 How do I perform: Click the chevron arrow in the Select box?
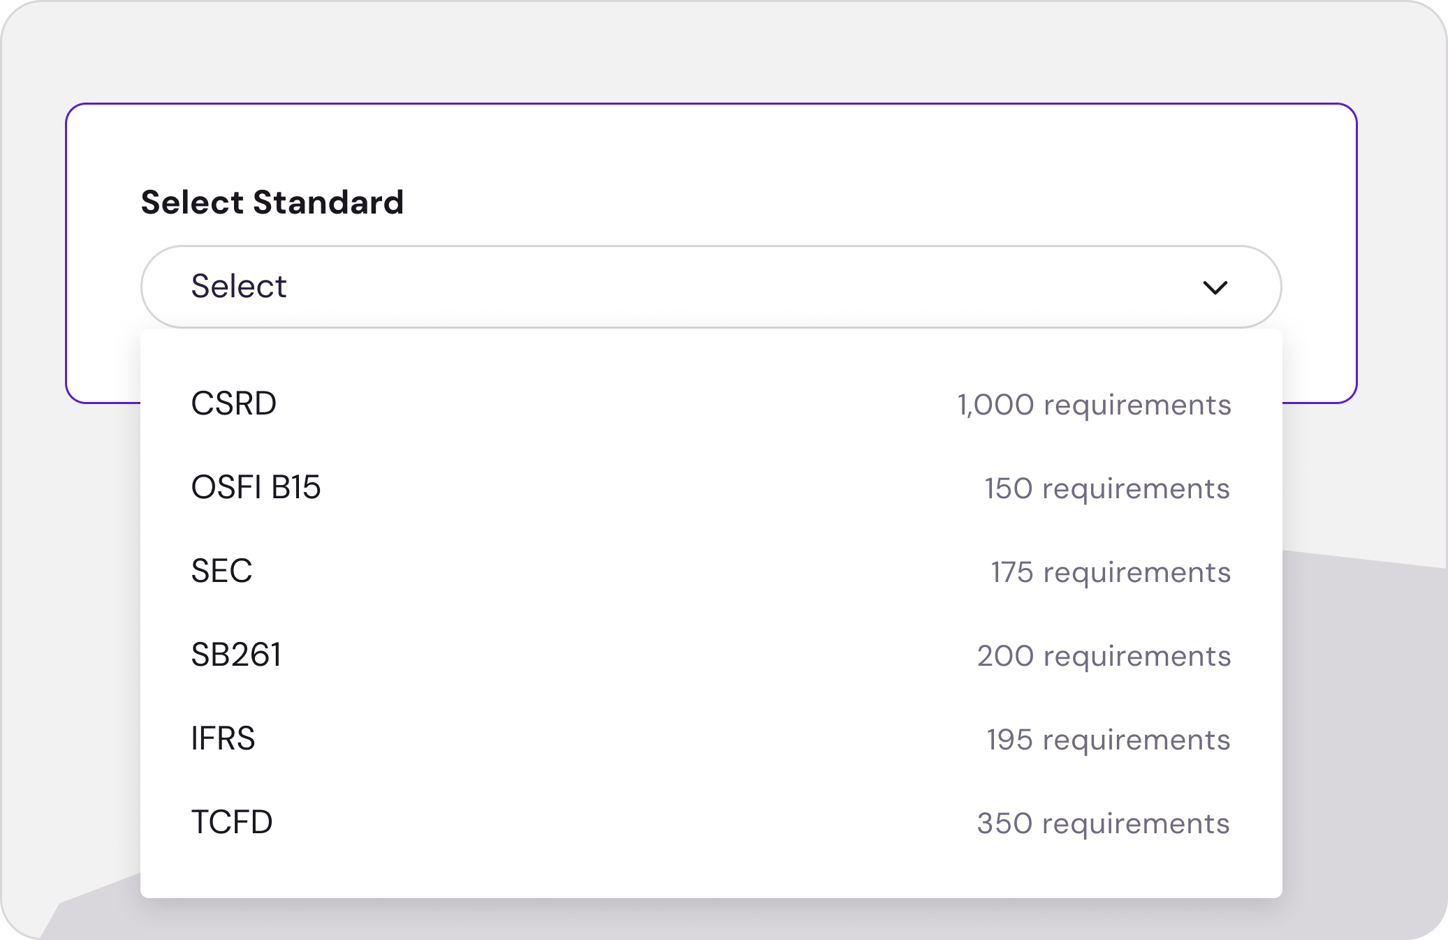(x=1215, y=288)
